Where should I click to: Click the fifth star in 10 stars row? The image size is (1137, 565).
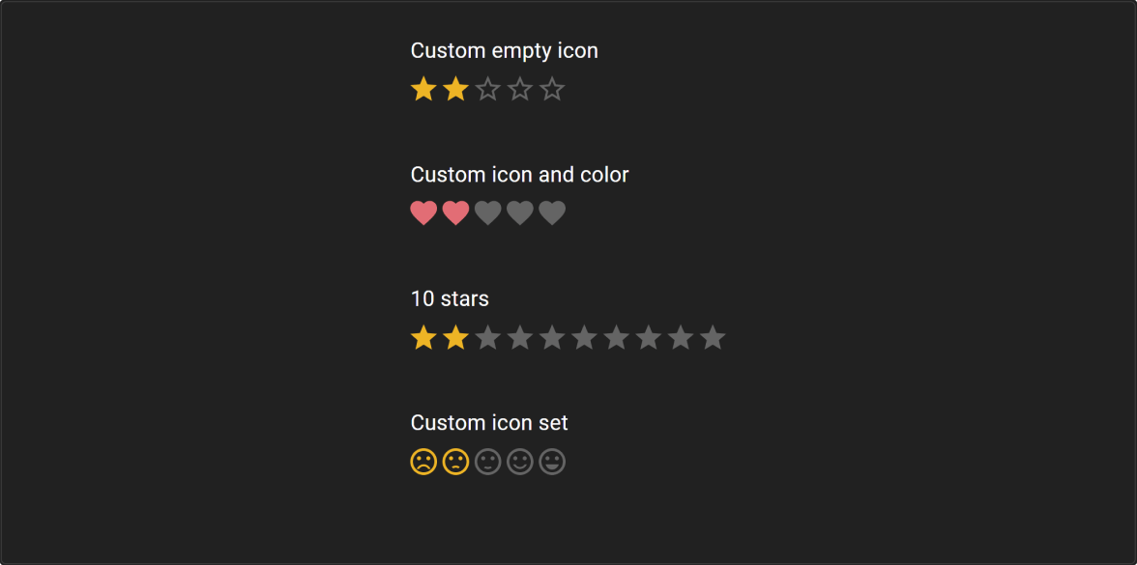[x=552, y=338]
